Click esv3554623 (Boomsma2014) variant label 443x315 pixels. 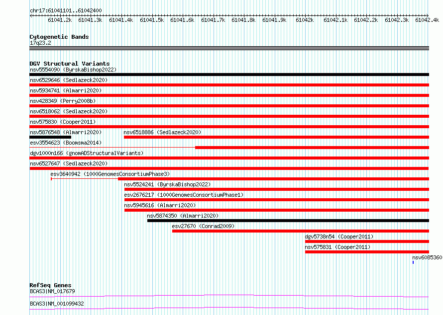(x=66, y=143)
